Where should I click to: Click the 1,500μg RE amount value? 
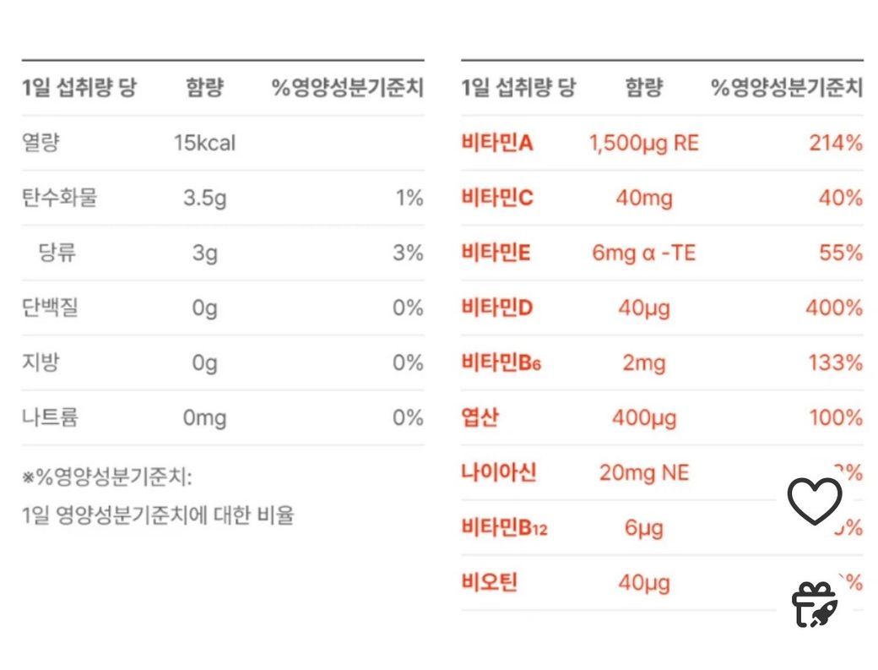tap(643, 143)
